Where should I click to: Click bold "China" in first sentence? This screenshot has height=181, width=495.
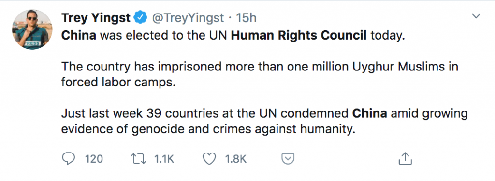tap(79, 35)
